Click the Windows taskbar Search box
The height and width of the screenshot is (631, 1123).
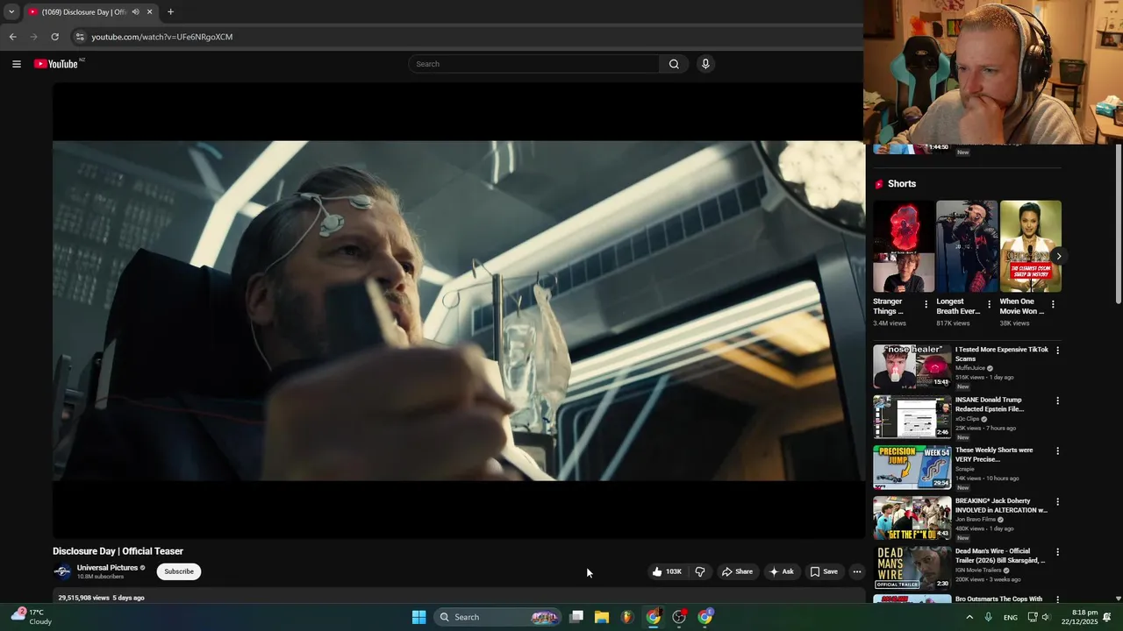(498, 617)
